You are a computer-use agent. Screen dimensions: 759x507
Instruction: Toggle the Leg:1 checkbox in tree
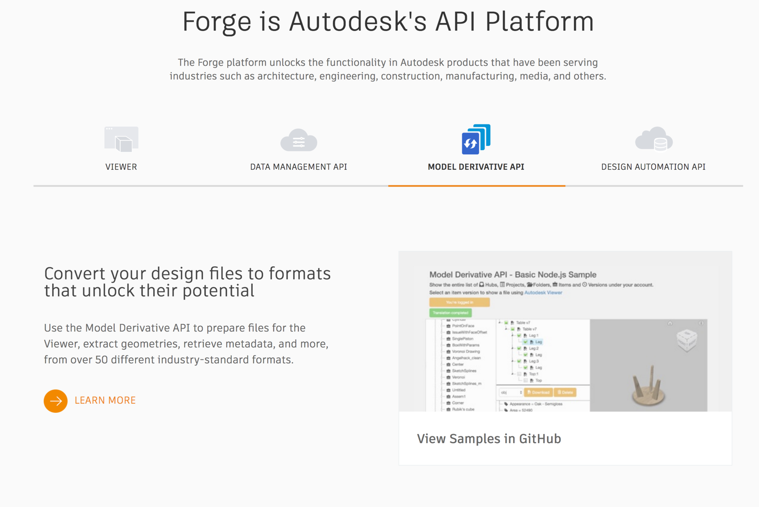pyautogui.click(x=519, y=335)
